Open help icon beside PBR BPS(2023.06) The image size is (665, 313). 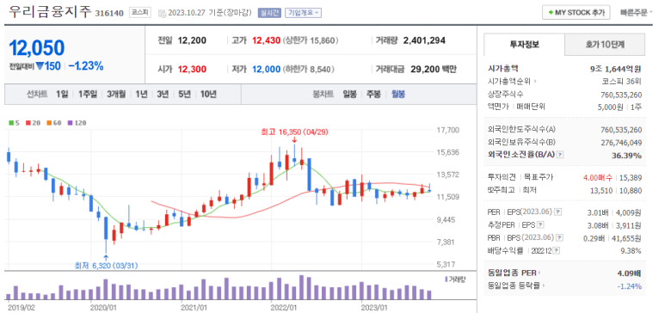coord(559,237)
